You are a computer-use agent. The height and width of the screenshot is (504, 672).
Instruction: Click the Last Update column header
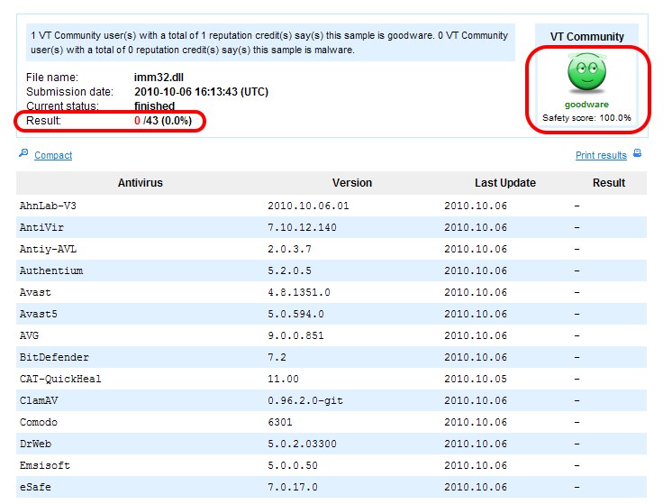504,183
